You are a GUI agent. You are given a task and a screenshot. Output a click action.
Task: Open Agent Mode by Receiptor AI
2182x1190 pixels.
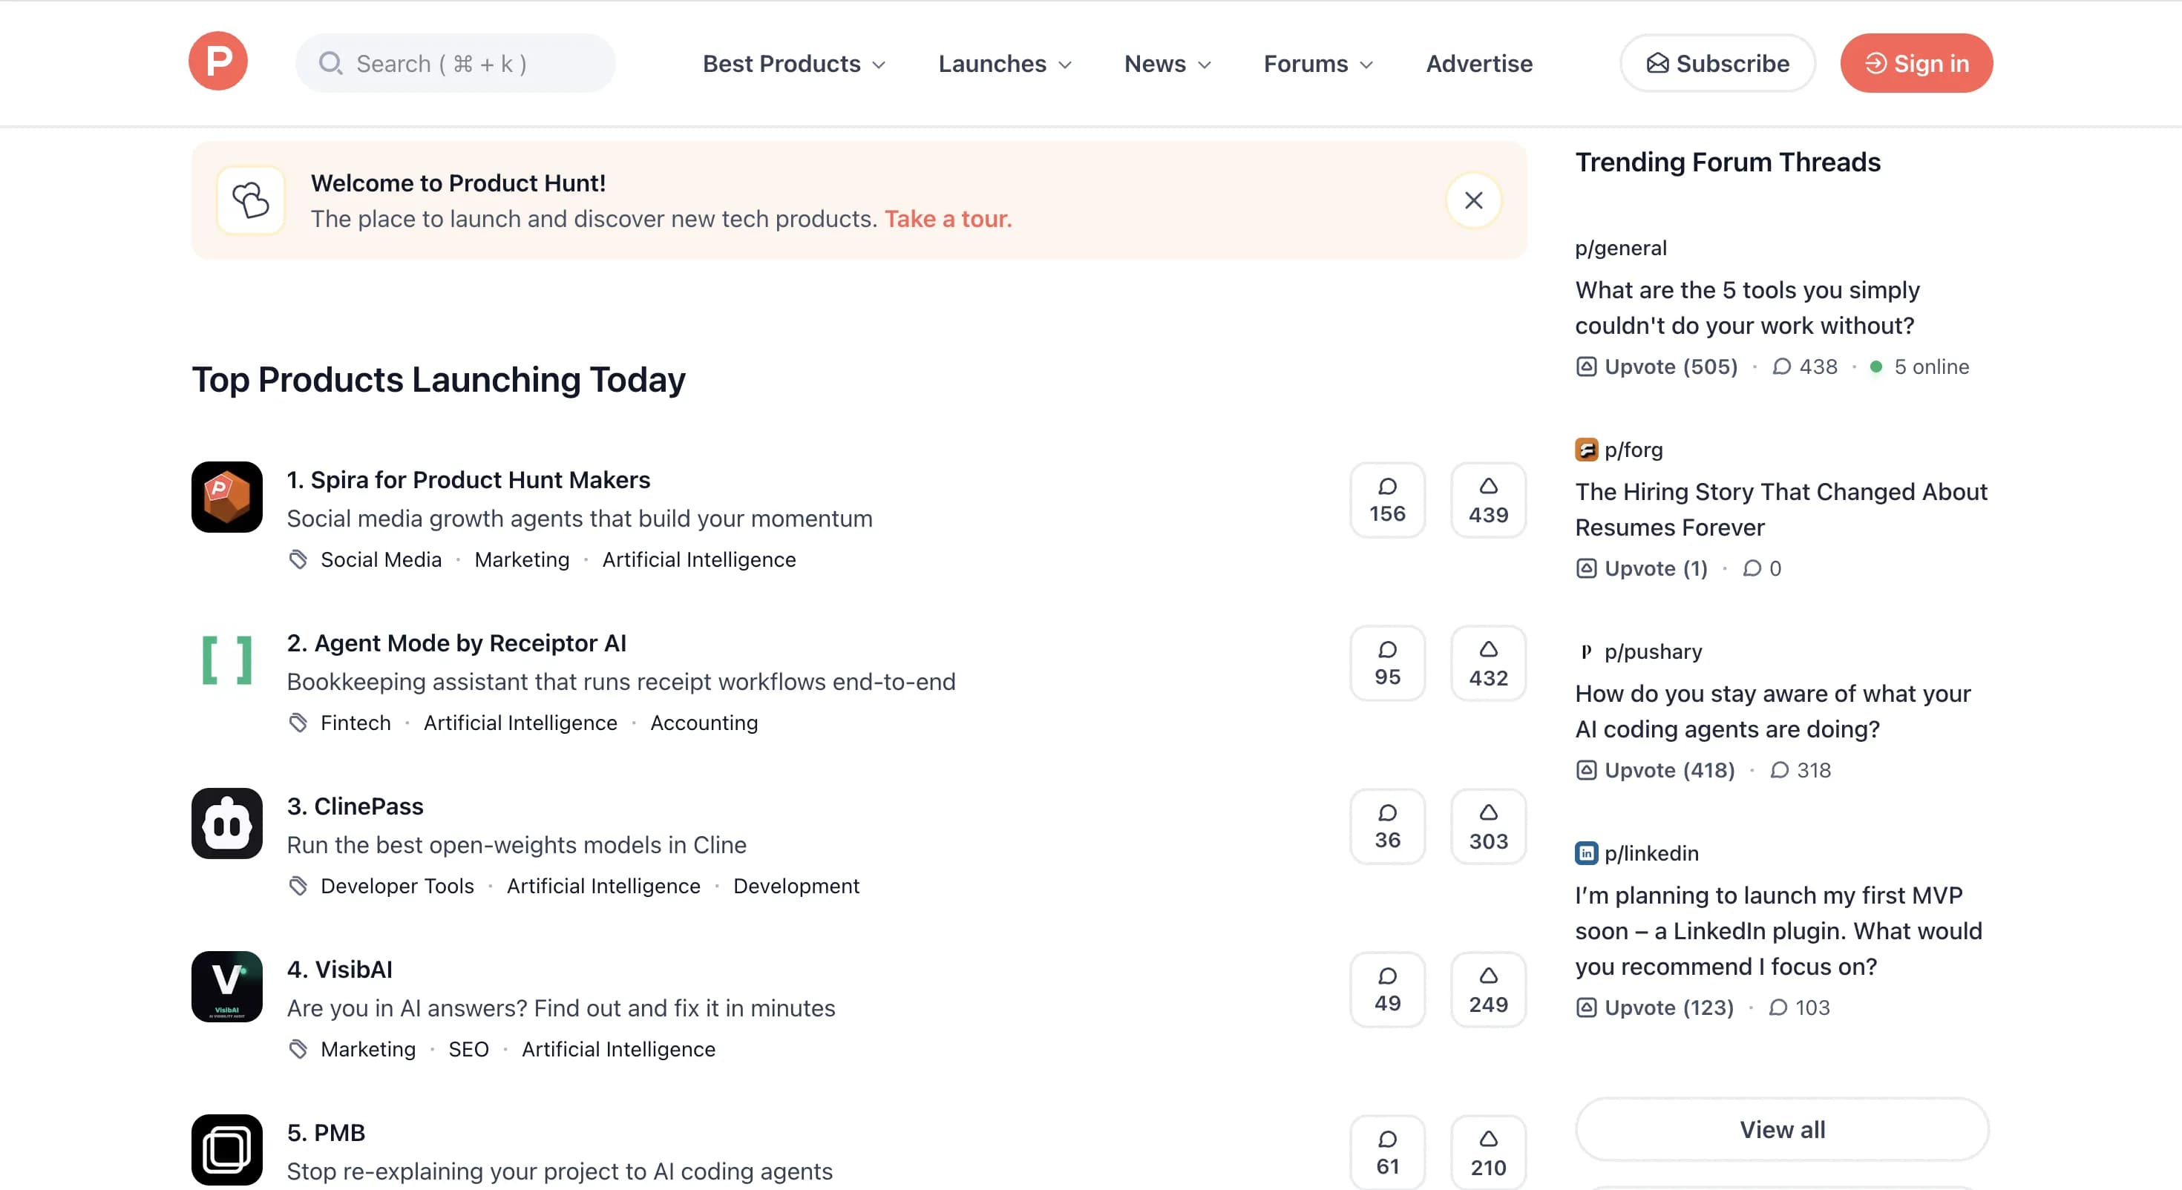[x=456, y=643]
